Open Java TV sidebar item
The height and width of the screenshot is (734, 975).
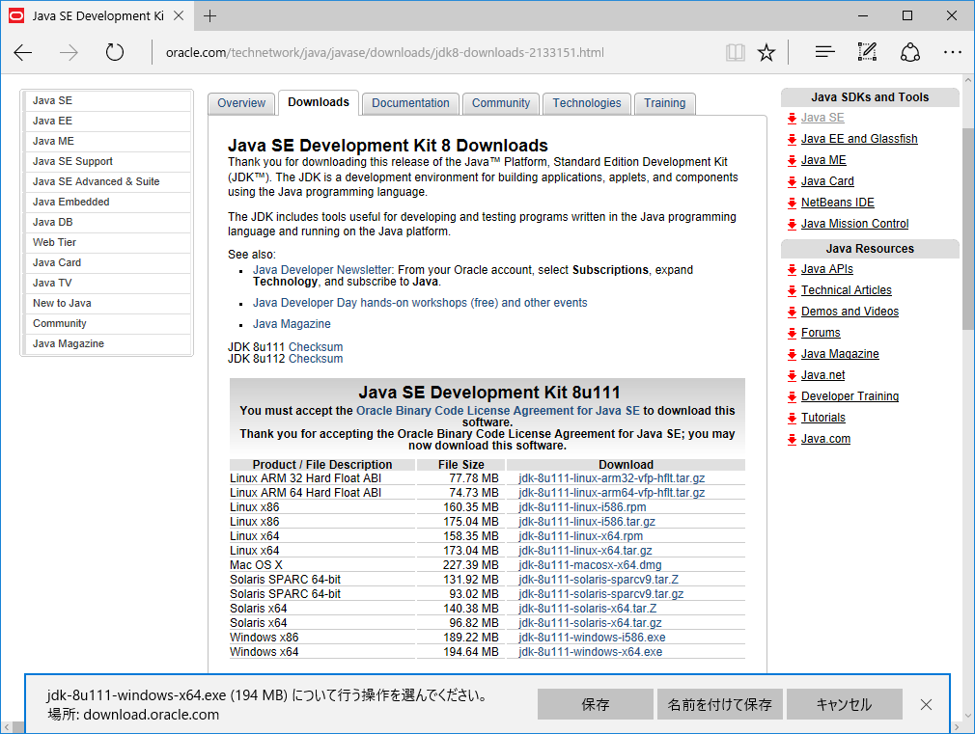click(x=107, y=283)
